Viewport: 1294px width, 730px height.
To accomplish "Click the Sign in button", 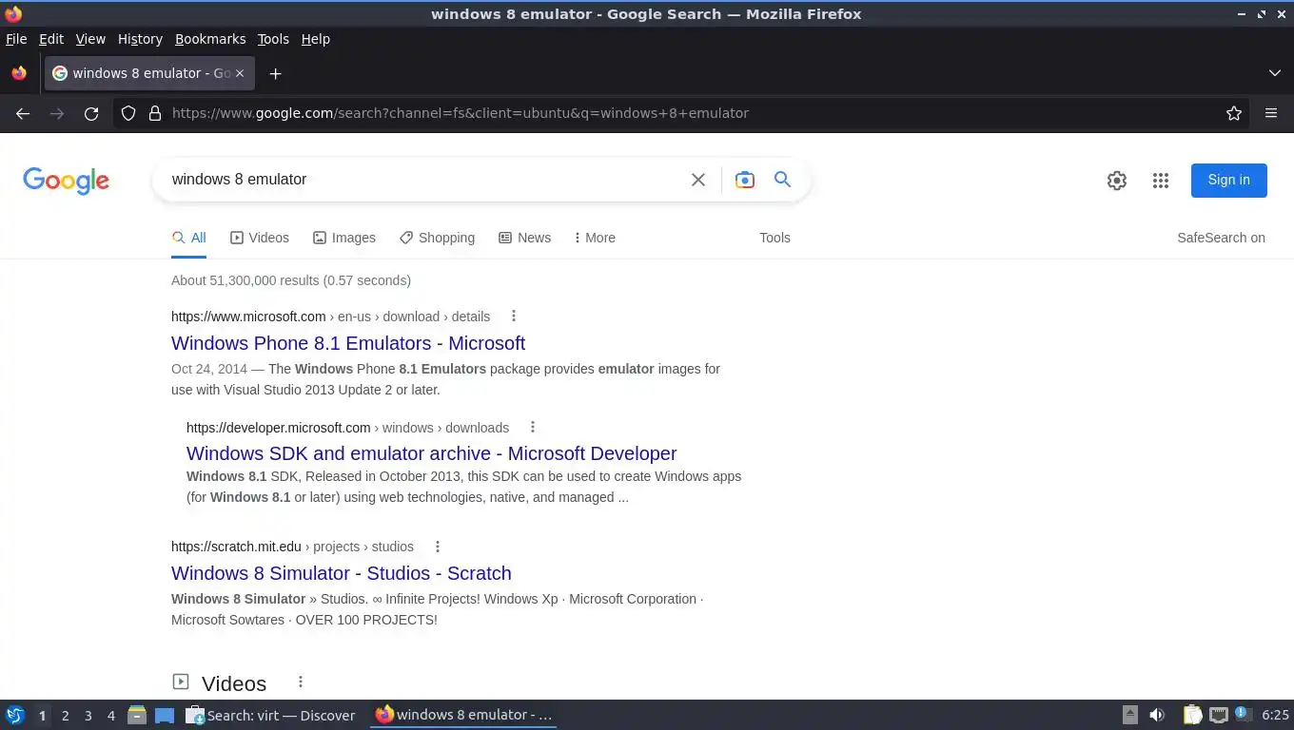I will [1228, 180].
